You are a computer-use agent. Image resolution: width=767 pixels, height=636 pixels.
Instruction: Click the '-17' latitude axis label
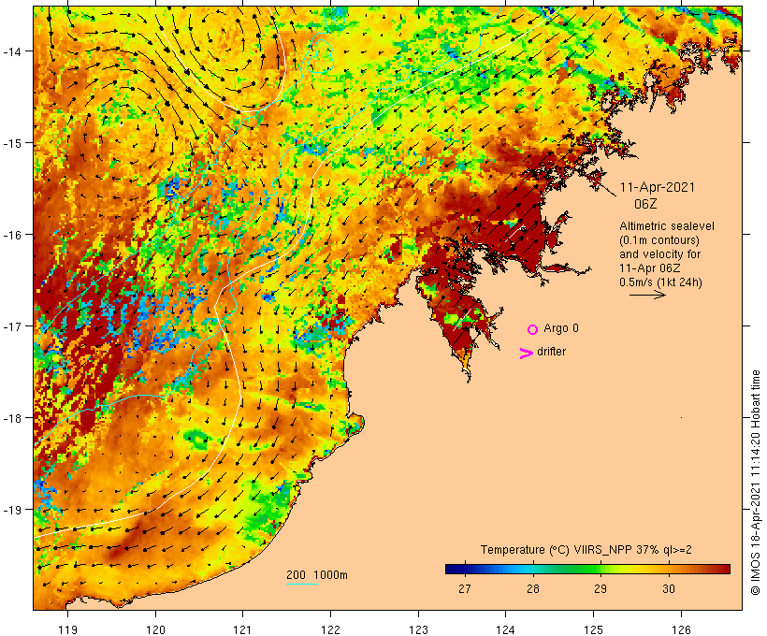12,325
